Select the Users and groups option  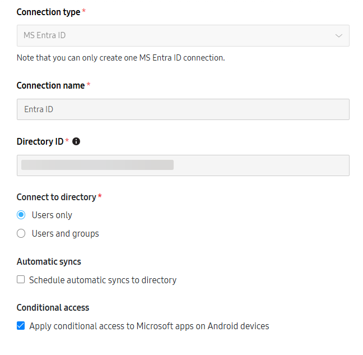point(21,233)
